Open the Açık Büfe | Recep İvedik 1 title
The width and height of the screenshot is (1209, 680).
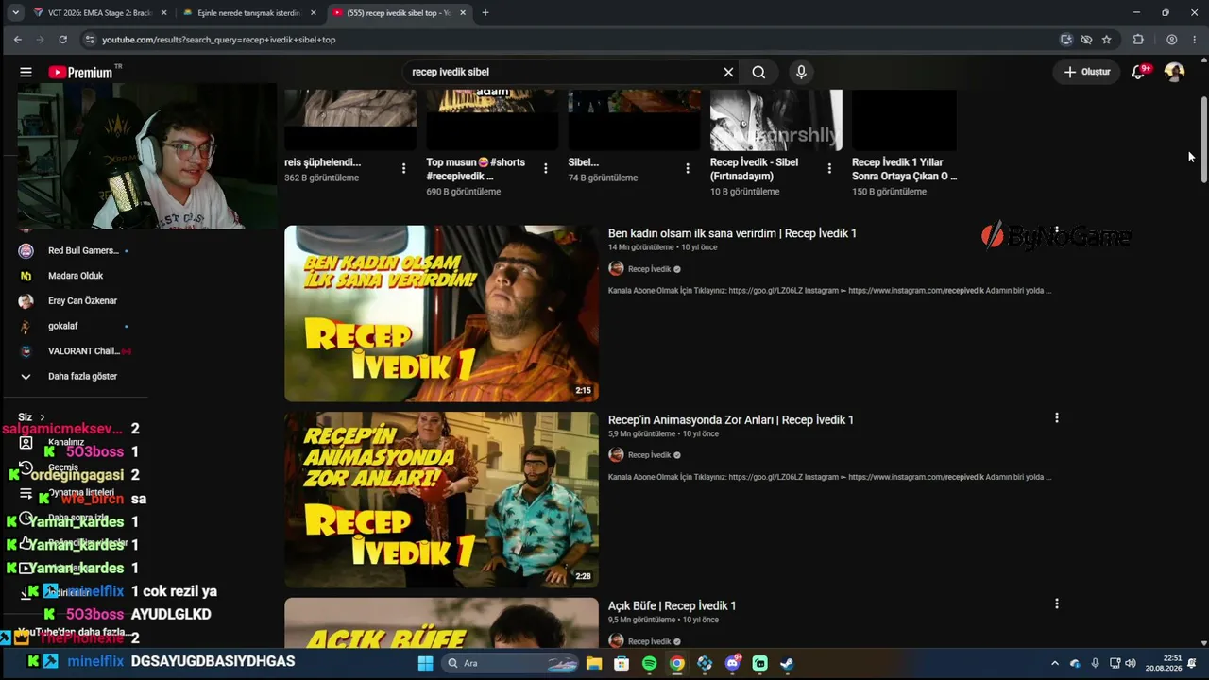click(x=672, y=605)
